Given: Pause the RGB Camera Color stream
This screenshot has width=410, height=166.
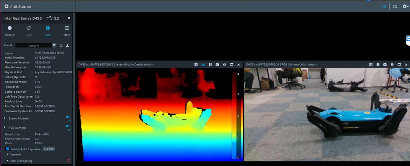Looking at the screenshot, I should tap(378, 64).
